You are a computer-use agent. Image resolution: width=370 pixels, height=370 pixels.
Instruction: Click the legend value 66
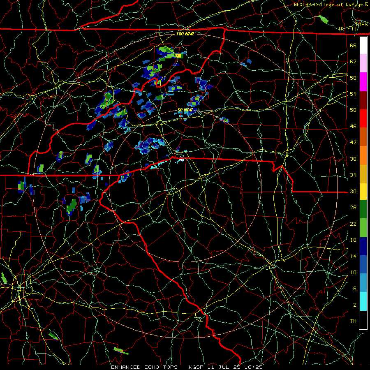coord(353,45)
